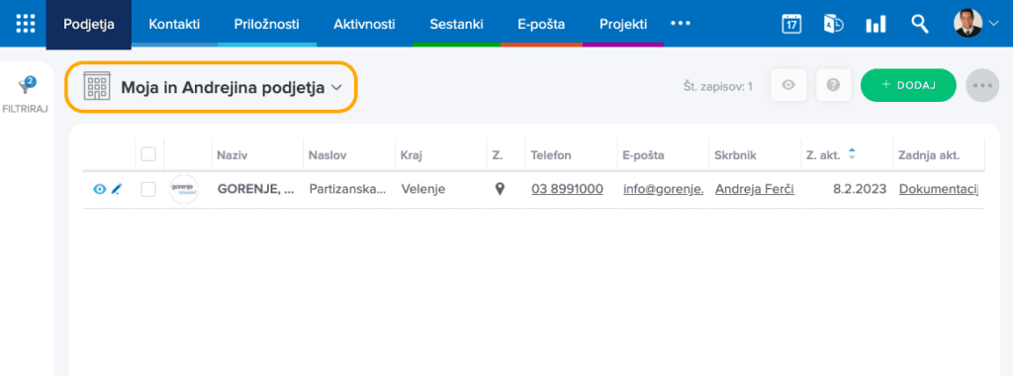Open the Filtriraj filter funnel
The width and height of the screenshot is (1013, 376).
26,94
